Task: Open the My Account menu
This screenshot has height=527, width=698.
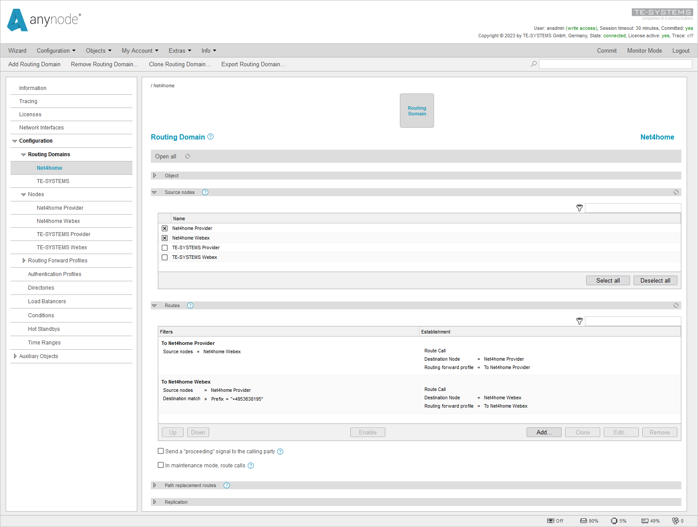Action: click(x=140, y=51)
